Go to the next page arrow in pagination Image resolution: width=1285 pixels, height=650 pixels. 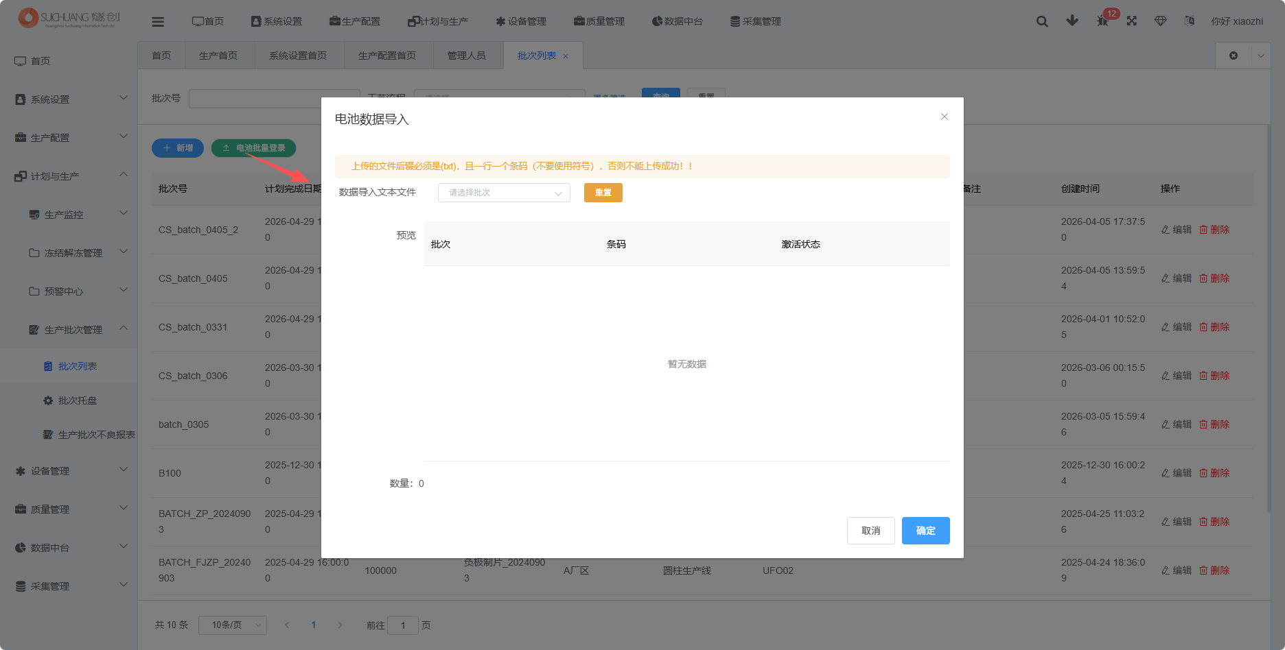[x=340, y=625]
